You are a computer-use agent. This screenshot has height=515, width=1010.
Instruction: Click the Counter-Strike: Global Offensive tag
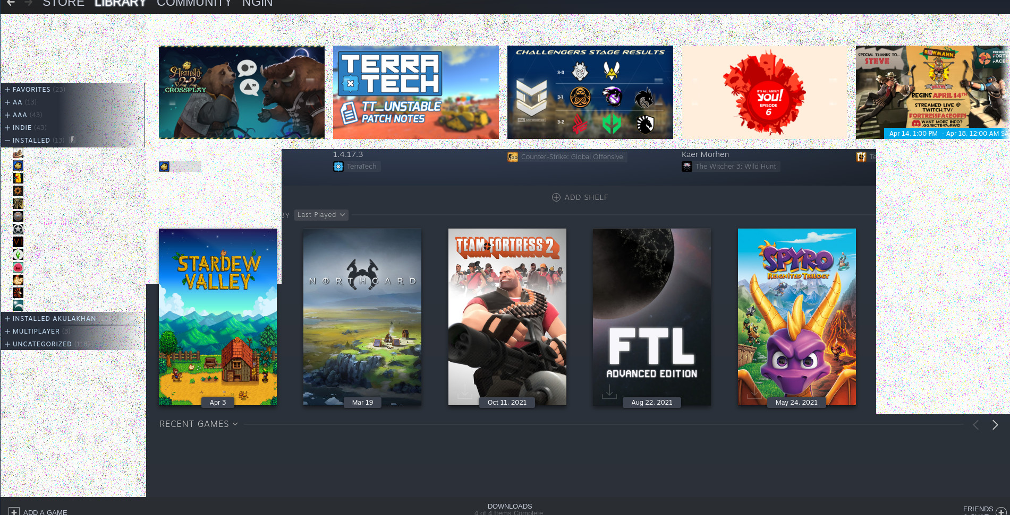567,157
